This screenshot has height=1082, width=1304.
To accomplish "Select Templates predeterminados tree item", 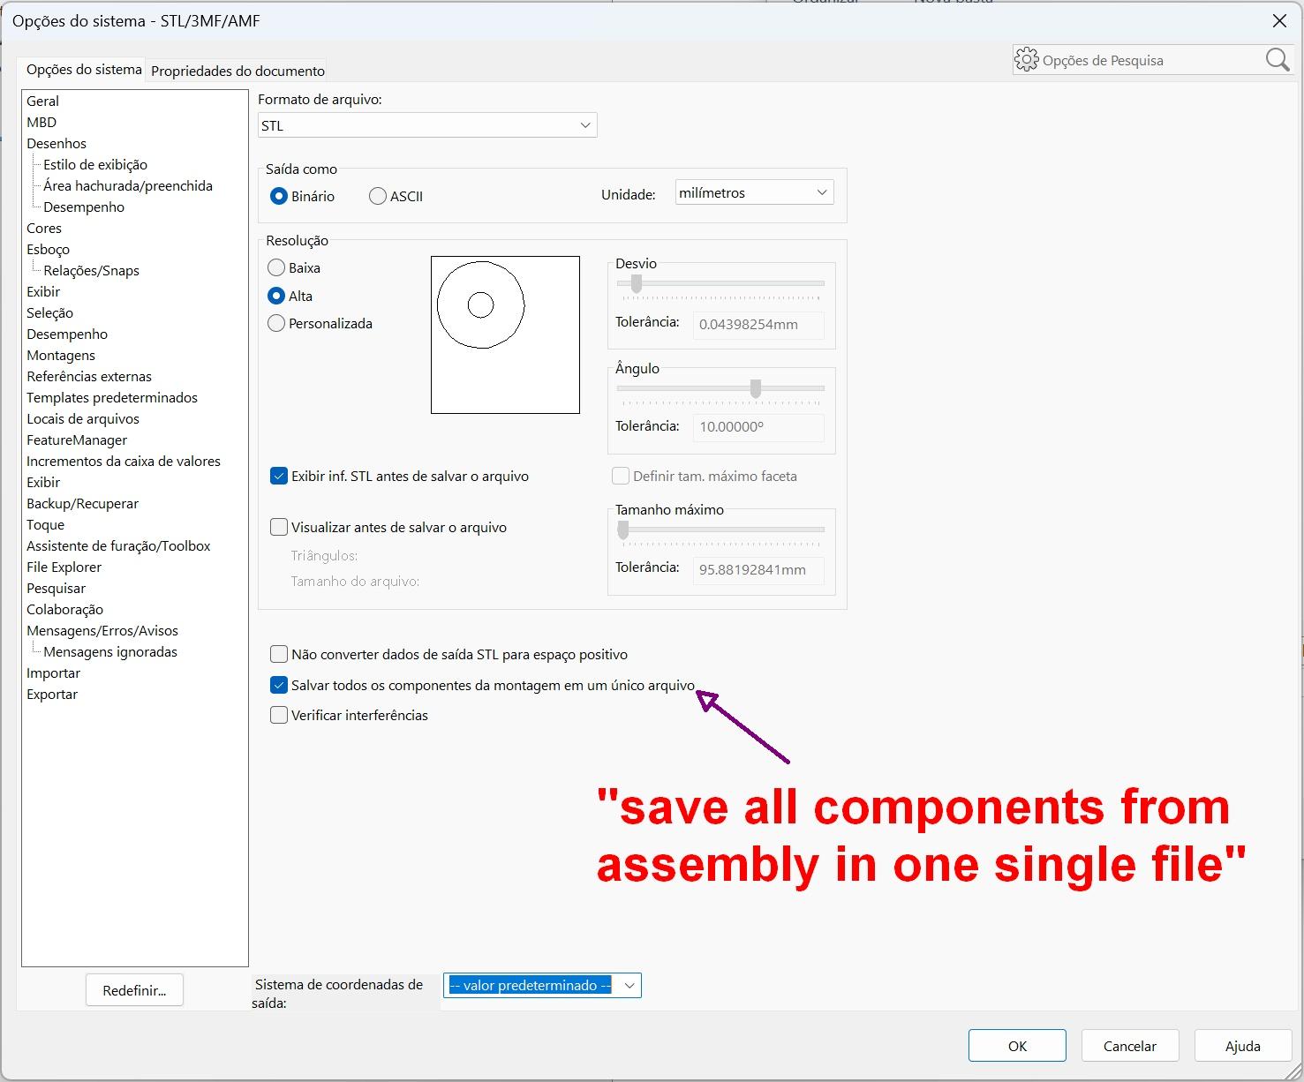I will (112, 397).
